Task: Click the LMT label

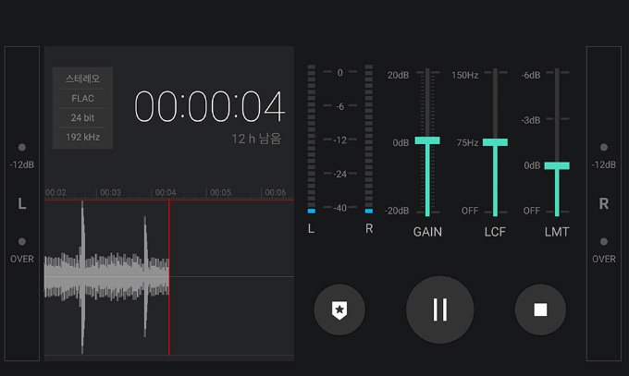Action: tap(557, 232)
